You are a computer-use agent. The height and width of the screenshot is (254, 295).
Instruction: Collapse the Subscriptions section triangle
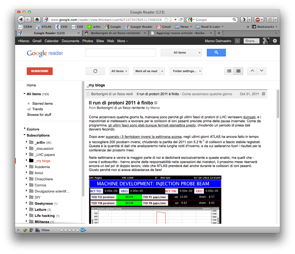(24, 135)
